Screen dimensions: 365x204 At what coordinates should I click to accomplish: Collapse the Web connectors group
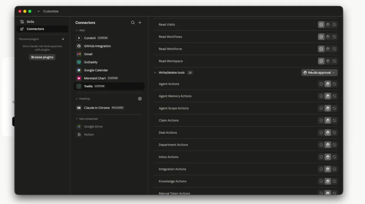pos(77,30)
